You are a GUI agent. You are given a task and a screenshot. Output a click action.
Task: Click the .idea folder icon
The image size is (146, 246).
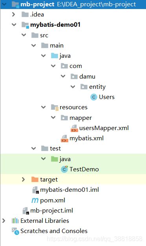25,15
